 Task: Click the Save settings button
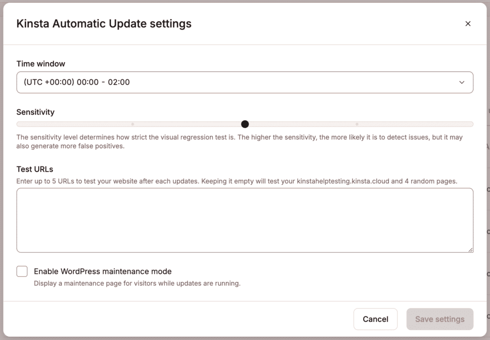point(440,319)
